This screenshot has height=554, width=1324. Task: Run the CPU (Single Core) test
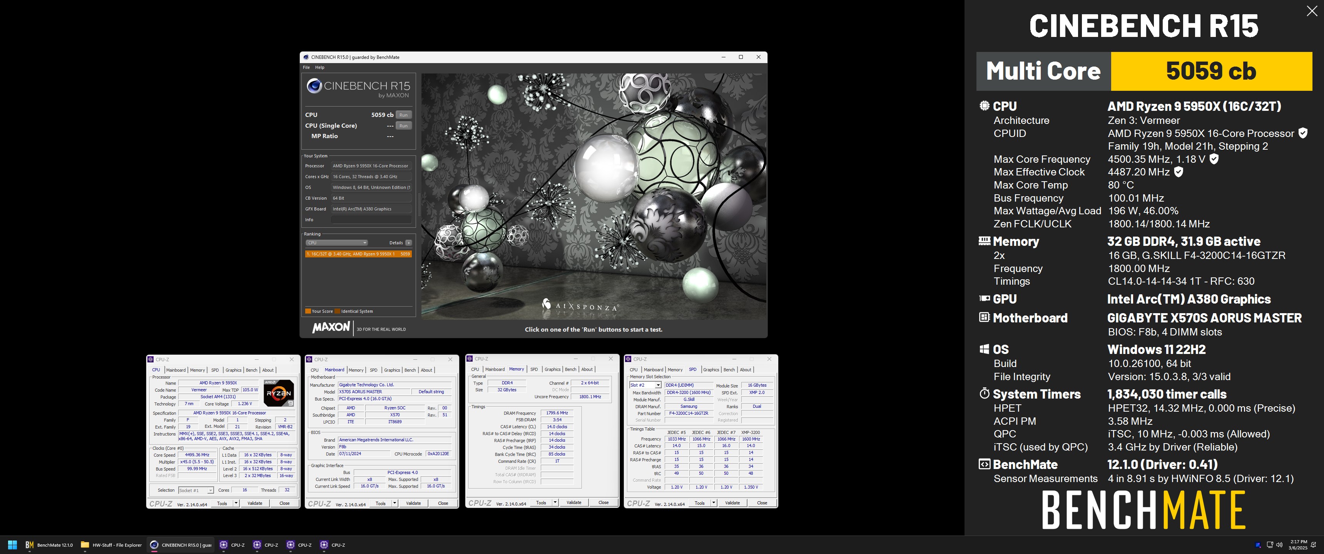click(x=403, y=125)
